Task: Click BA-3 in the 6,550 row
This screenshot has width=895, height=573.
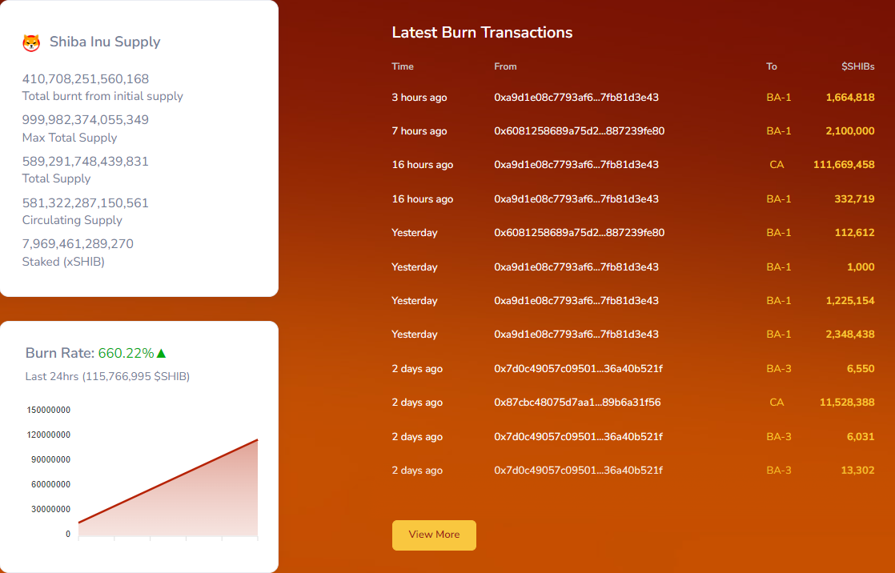Action: (x=779, y=369)
